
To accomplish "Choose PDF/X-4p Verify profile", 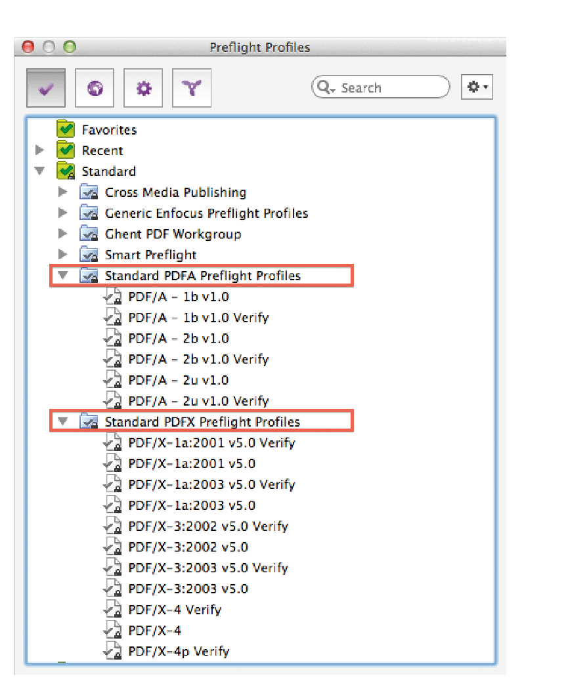I will pos(179,652).
